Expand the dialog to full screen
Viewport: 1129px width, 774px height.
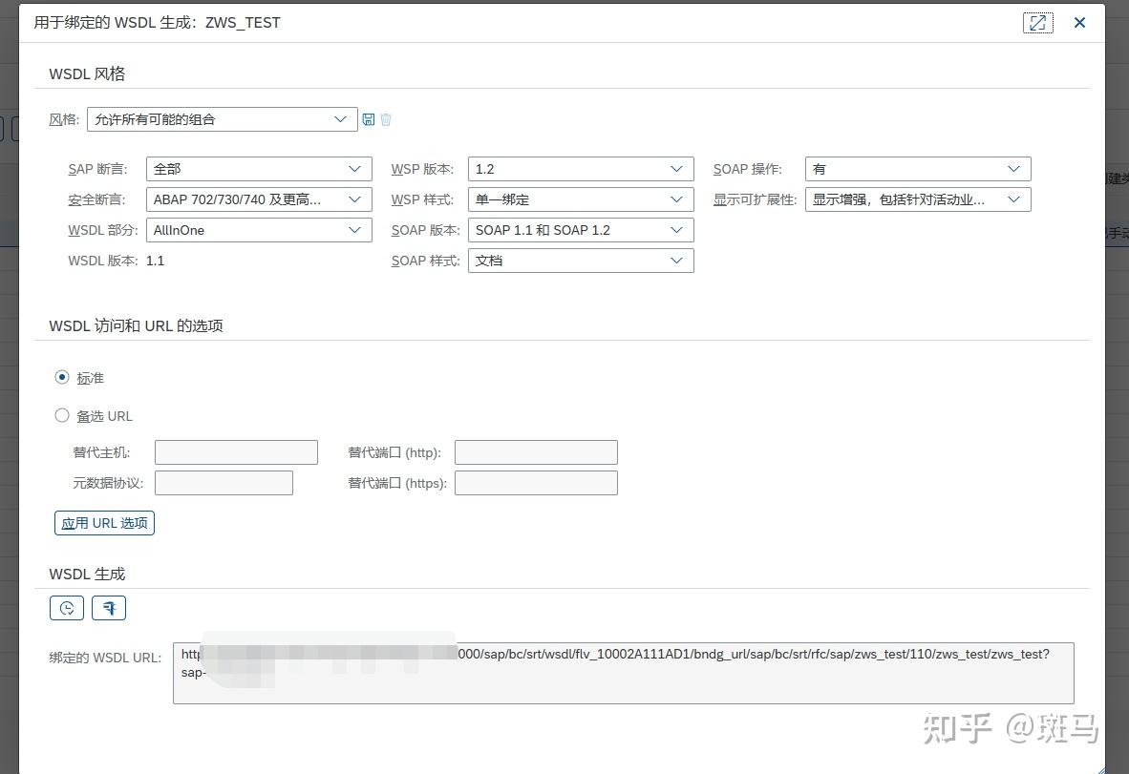tap(1038, 22)
